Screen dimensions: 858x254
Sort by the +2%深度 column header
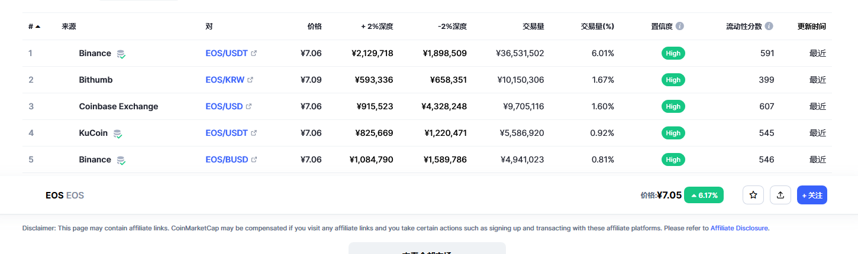coord(377,26)
